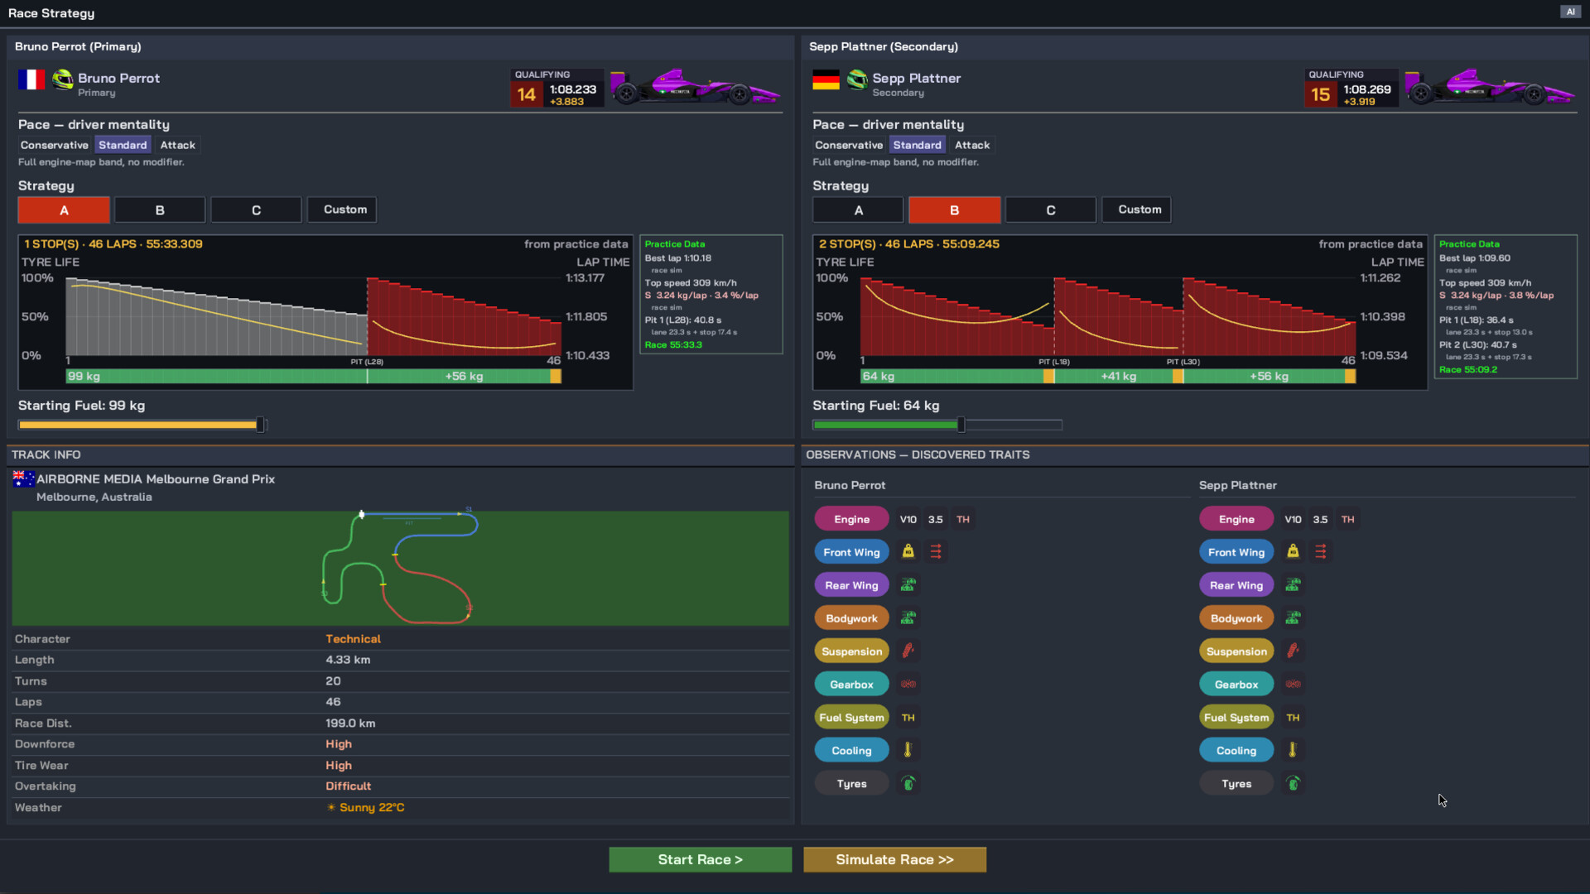Set Sepp Plattner's pace to Attack
The height and width of the screenshot is (894, 1590).
tap(972, 145)
